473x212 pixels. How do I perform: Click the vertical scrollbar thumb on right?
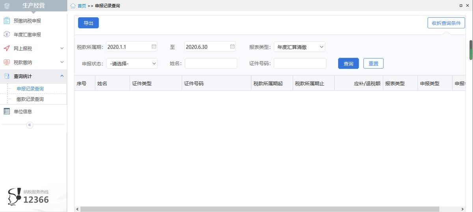[x=470, y=50]
